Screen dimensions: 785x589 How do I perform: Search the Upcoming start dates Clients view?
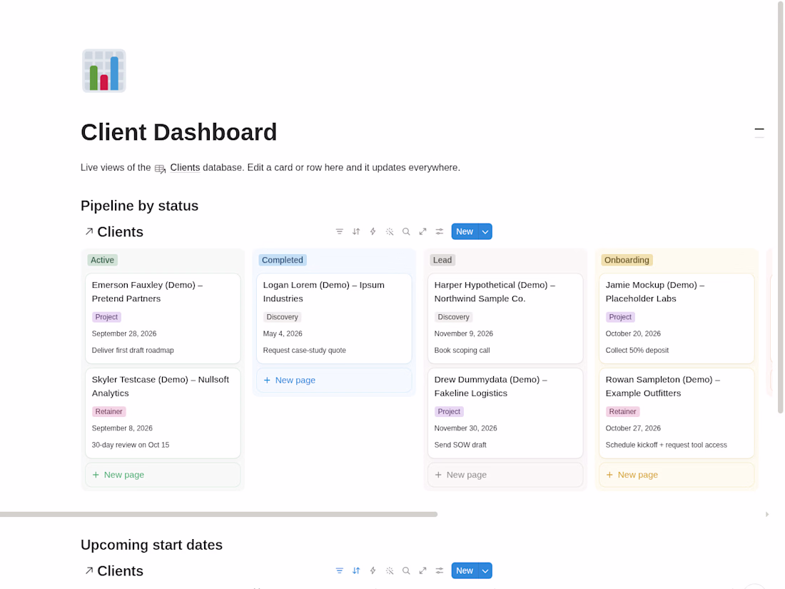point(406,570)
